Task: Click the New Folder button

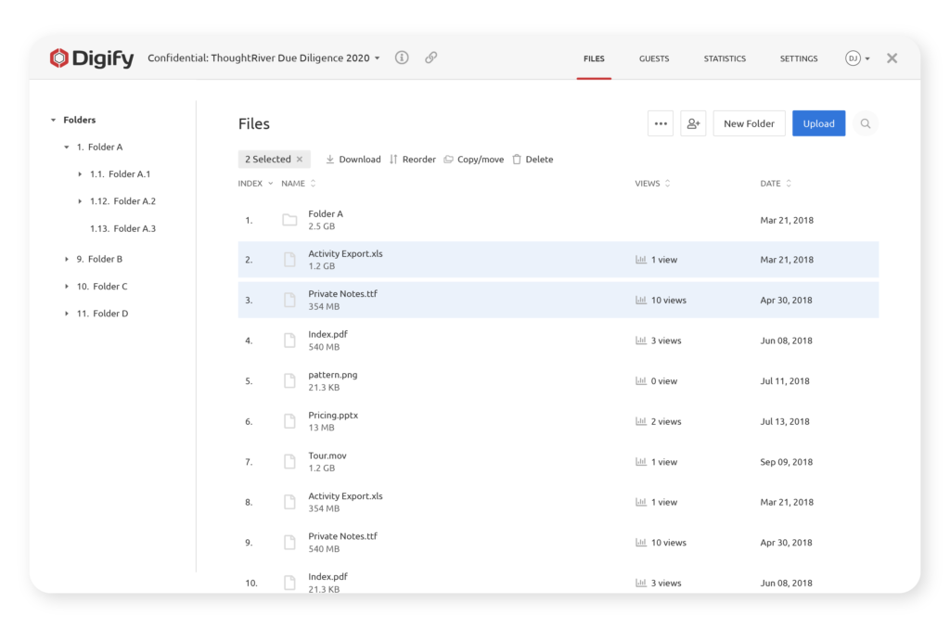Action: tap(749, 123)
